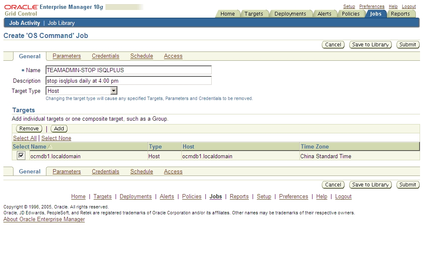Click the Host column header
The width and height of the screenshot is (423, 254).
pos(188,146)
